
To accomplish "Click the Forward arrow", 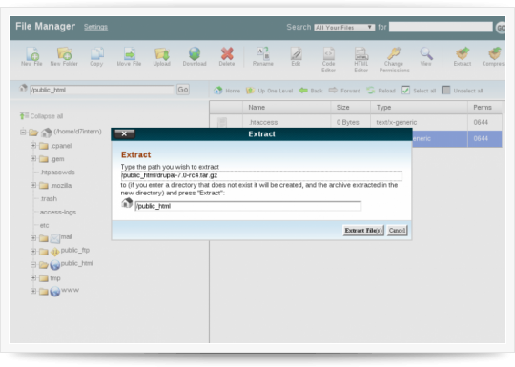I will 344,91.
